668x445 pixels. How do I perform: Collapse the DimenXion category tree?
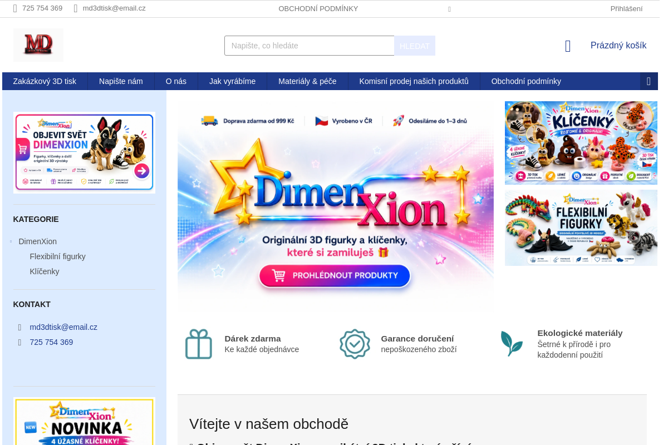point(11,241)
